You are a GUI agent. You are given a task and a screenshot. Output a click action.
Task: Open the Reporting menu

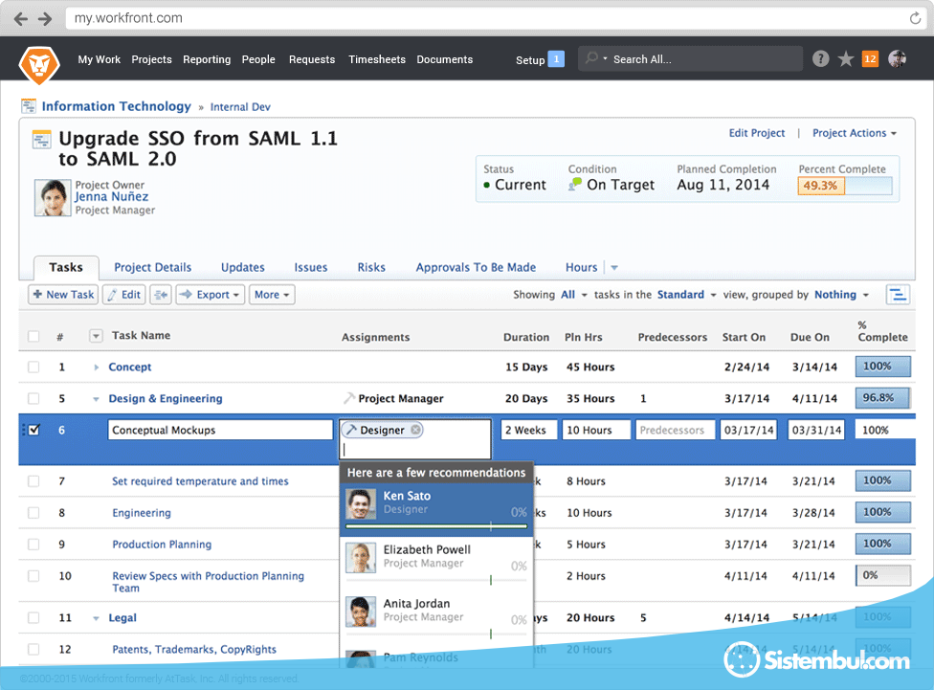click(x=207, y=59)
